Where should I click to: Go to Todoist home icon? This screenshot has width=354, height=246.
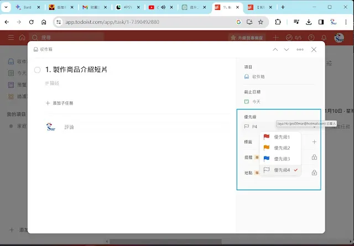22,38
